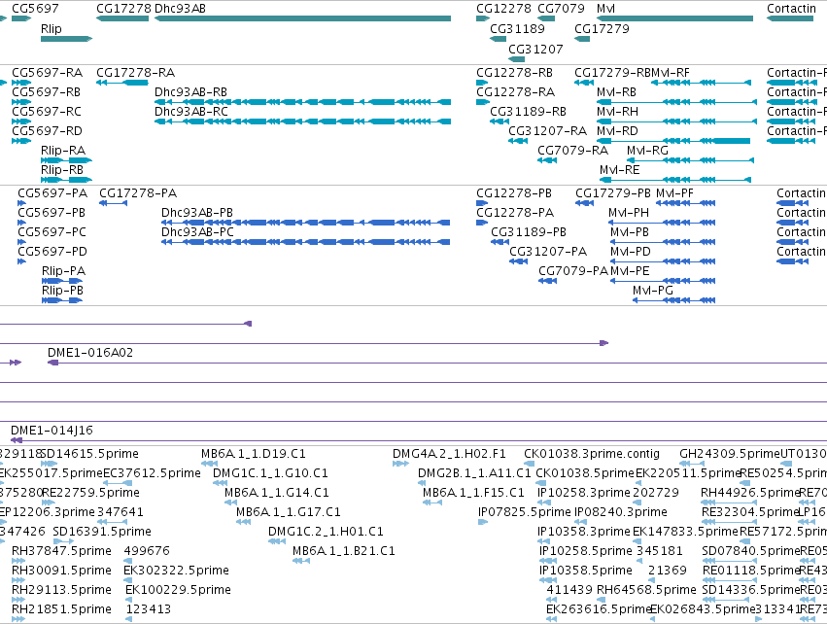Click the MB6A.1_1.D19.C1 label
This screenshot has height=624, width=827.
[254, 454]
